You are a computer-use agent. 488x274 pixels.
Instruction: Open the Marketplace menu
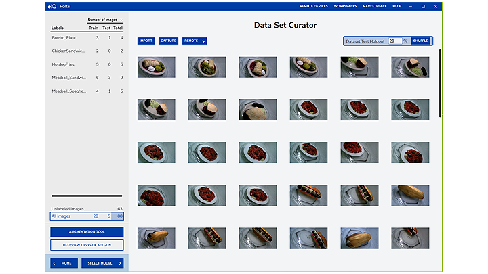click(x=375, y=6)
